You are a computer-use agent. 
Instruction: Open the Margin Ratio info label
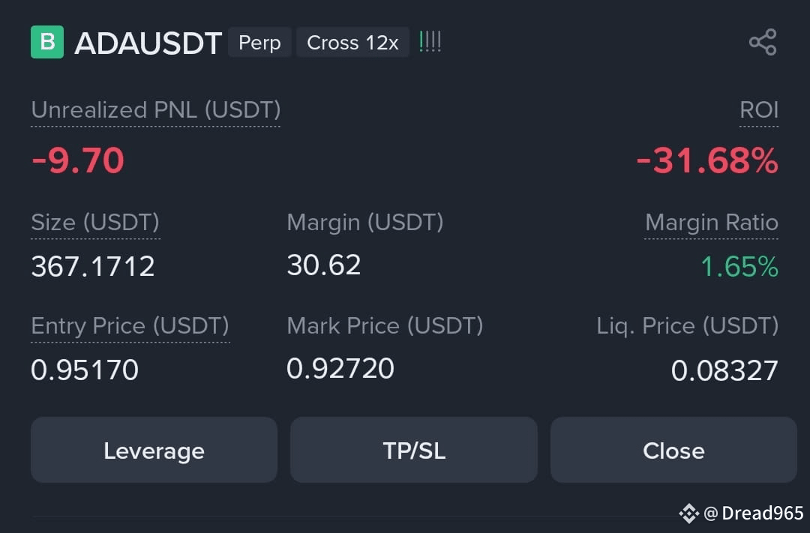[711, 223]
